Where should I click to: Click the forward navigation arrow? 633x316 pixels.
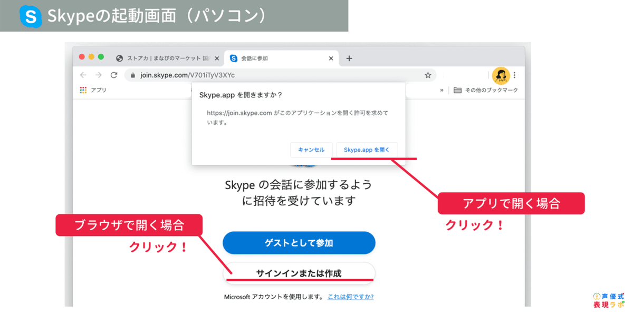point(98,75)
